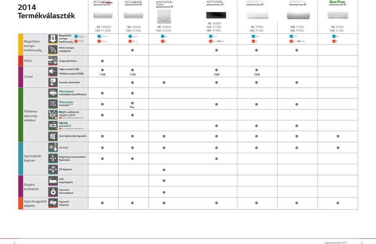Click the Anti-bakteriális légszűrő icon
This screenshot has width=376, height=244.
tap(53, 136)
